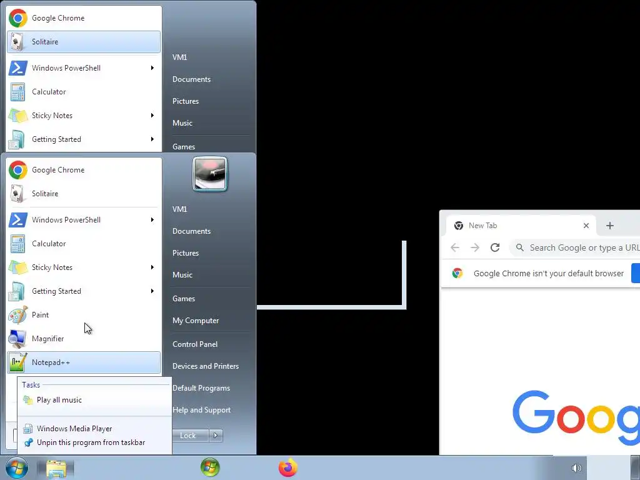This screenshot has width=640, height=480.
Task: Click the Windows Start orb on taskbar
Action: 17,467
